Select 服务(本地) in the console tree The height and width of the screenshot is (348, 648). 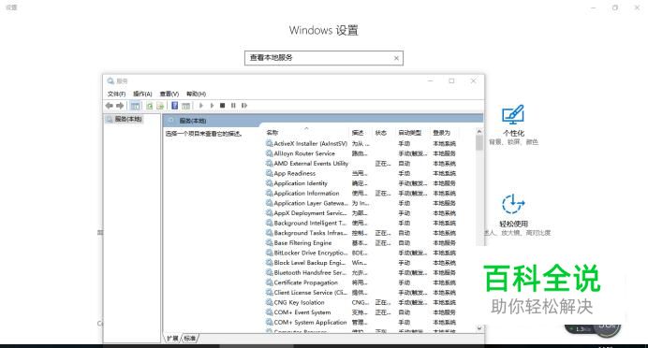(128, 119)
